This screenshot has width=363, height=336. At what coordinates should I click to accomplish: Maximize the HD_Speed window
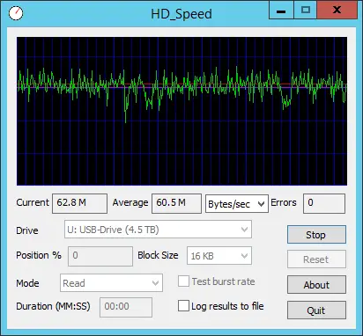305,10
